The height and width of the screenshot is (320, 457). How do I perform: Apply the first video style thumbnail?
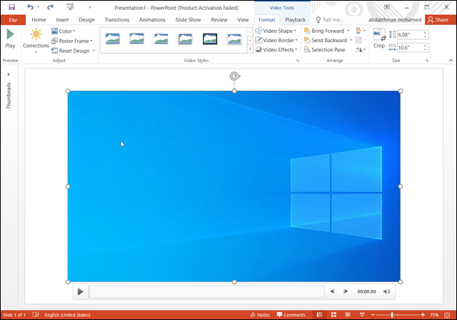pos(113,39)
